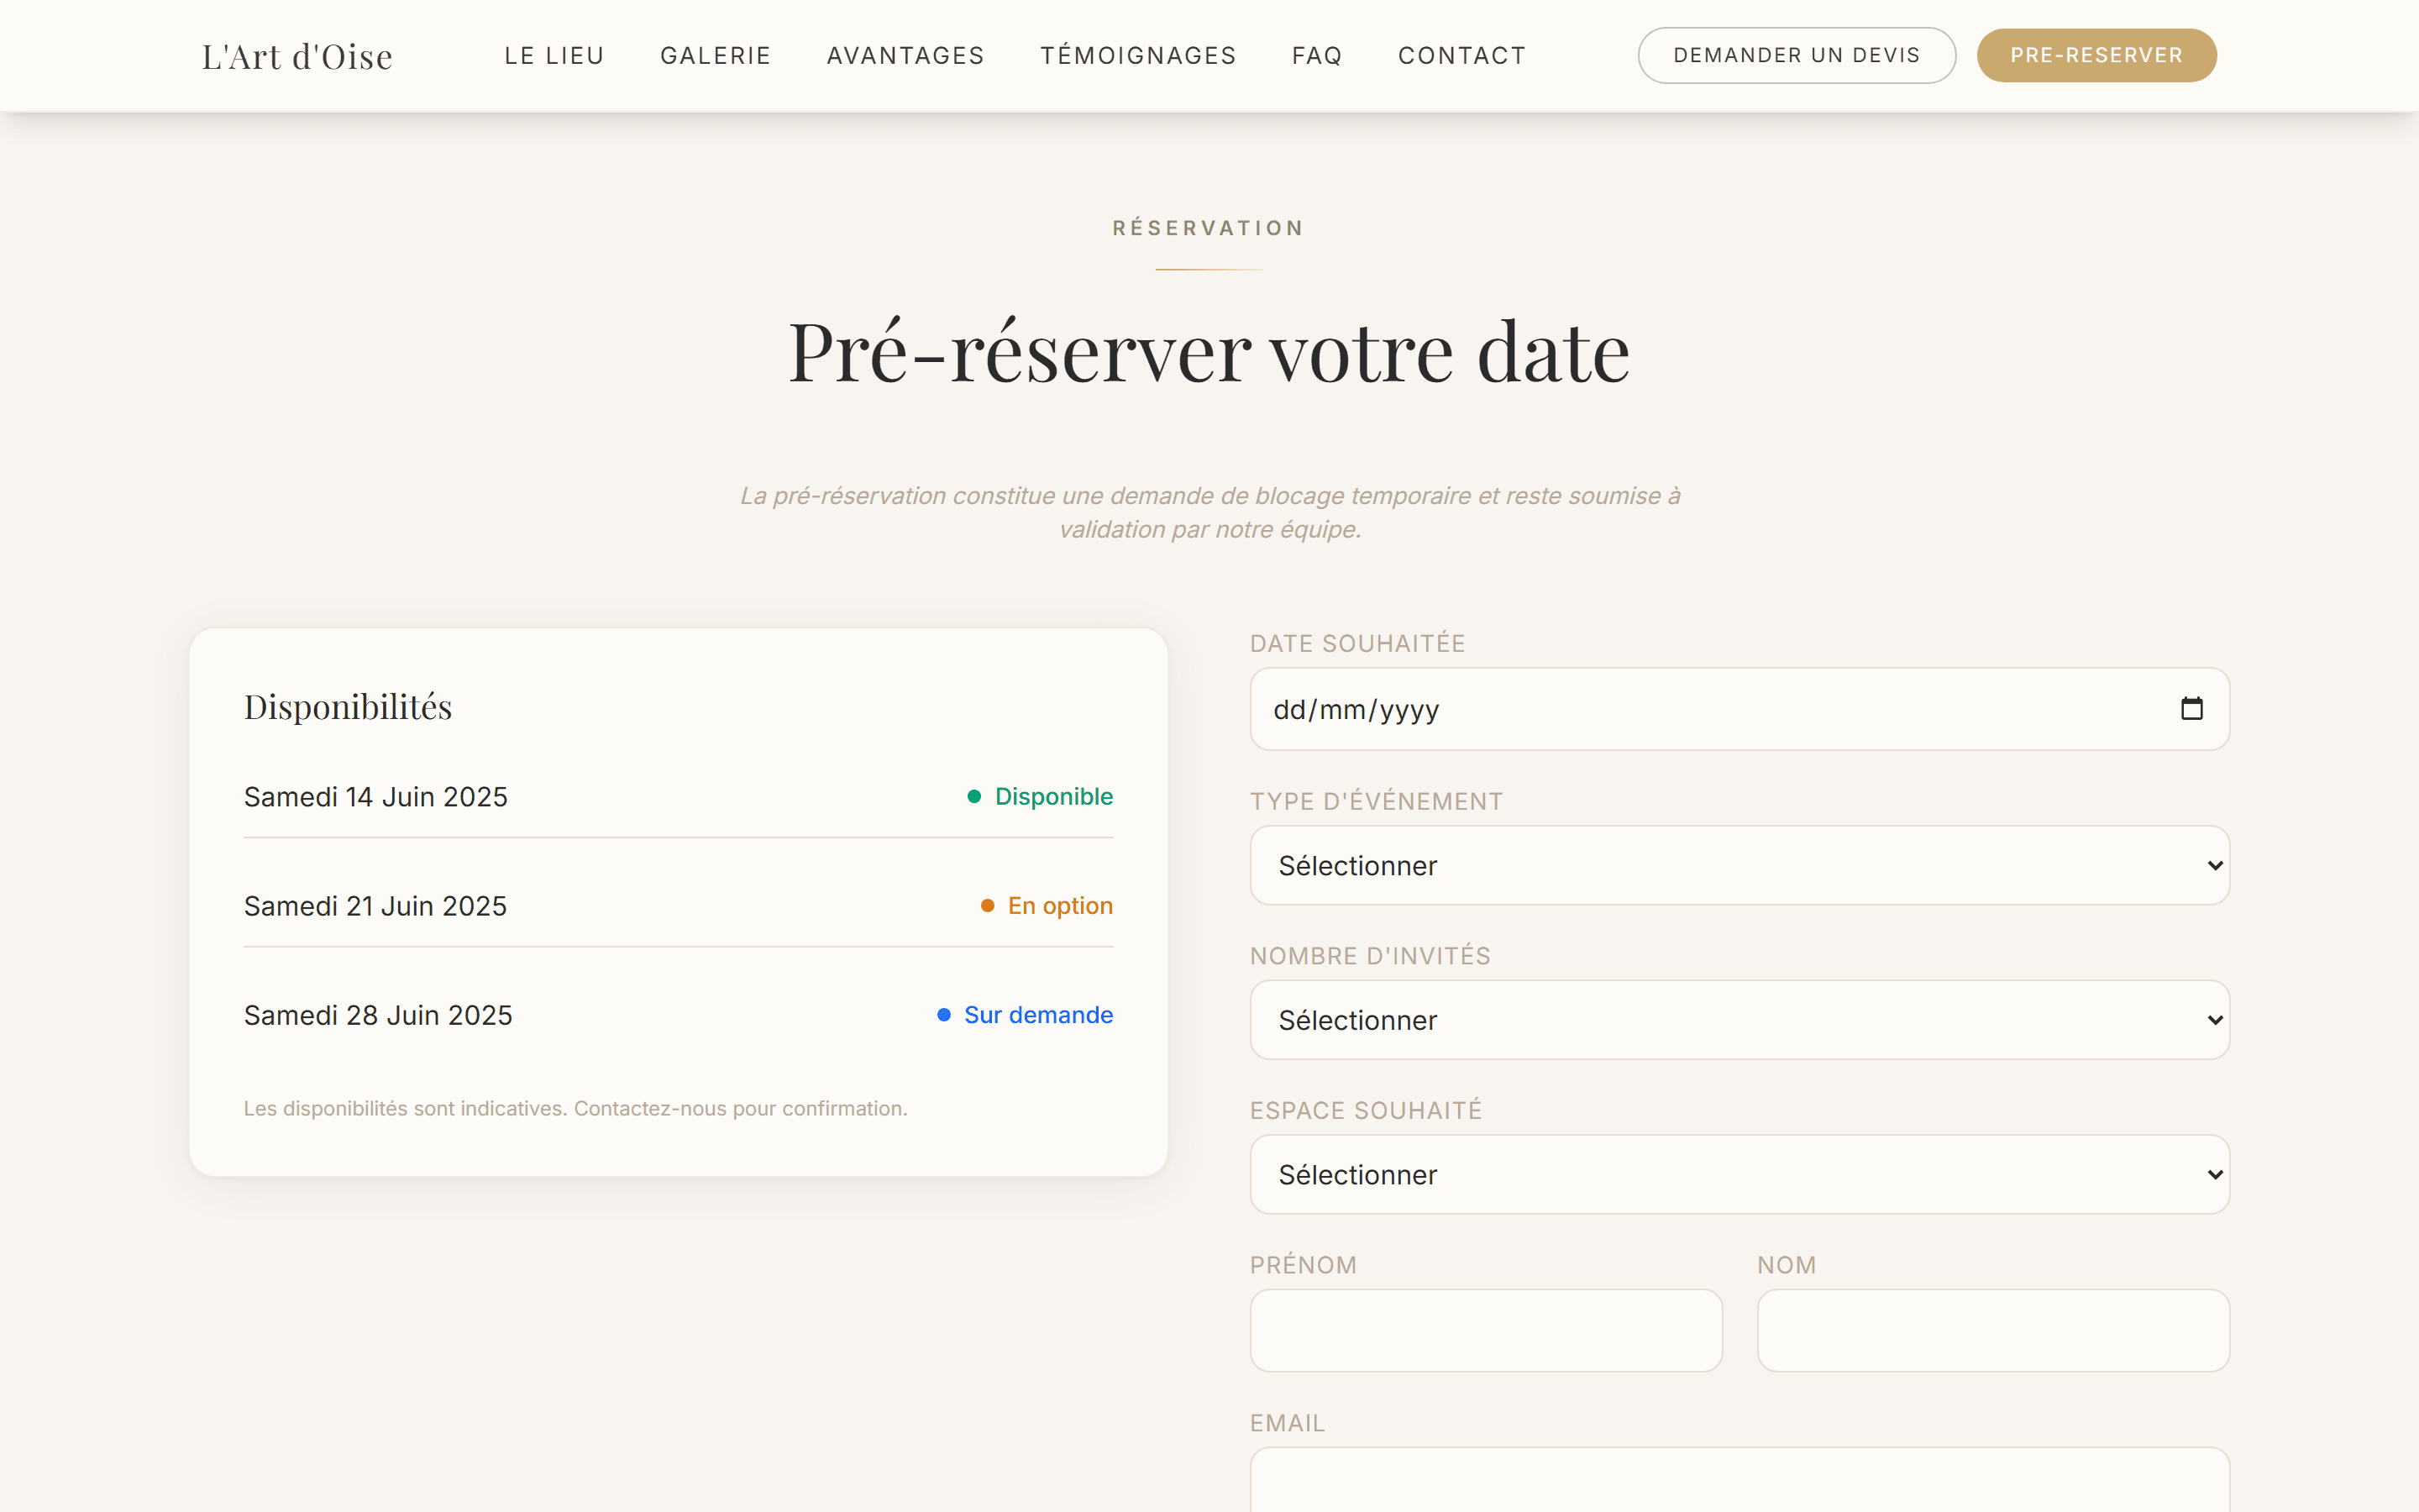The image size is (2419, 1512).
Task: Click the EMAIL input field
Action: 1739,1490
